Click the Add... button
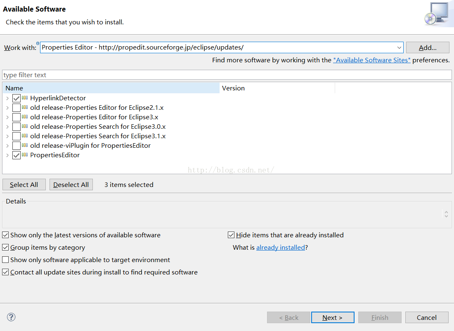The width and height of the screenshot is (454, 331). click(428, 47)
